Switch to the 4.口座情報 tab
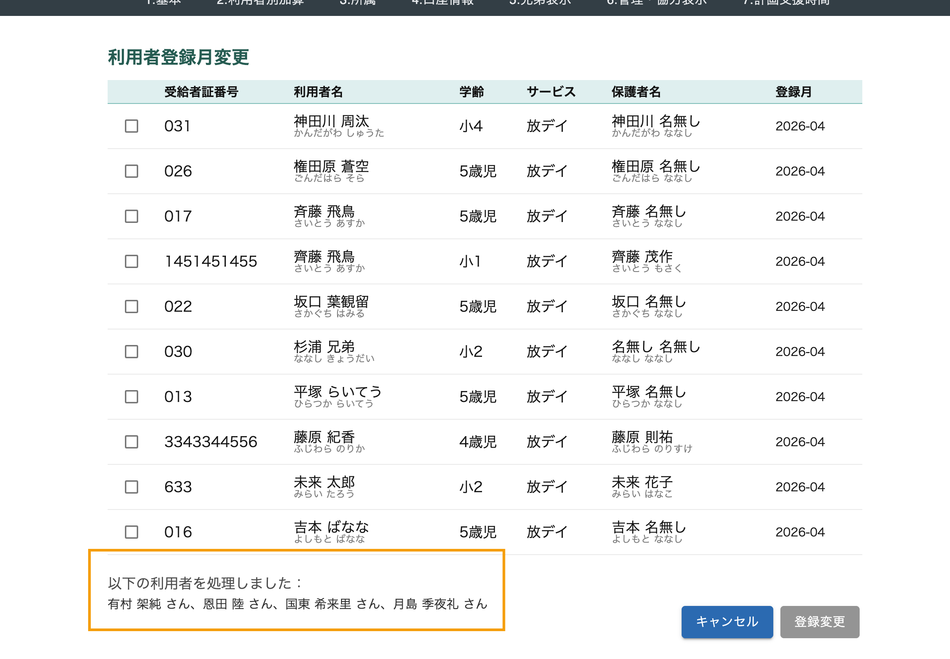Viewport: 950px width, 659px height. tap(442, 4)
